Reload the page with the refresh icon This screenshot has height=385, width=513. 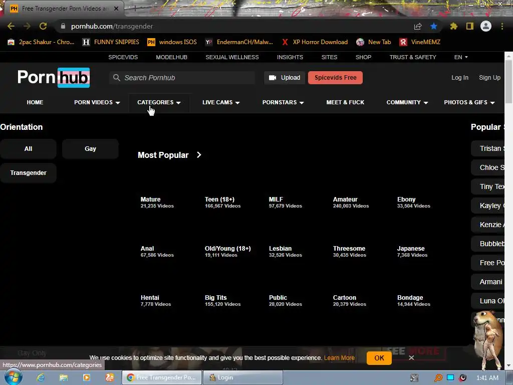43,26
